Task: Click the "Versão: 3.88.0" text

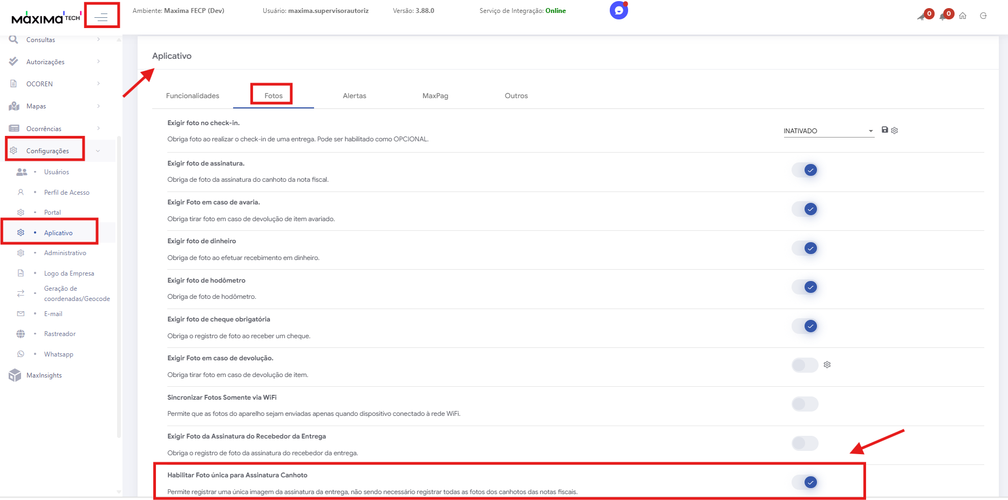Action: point(414,11)
